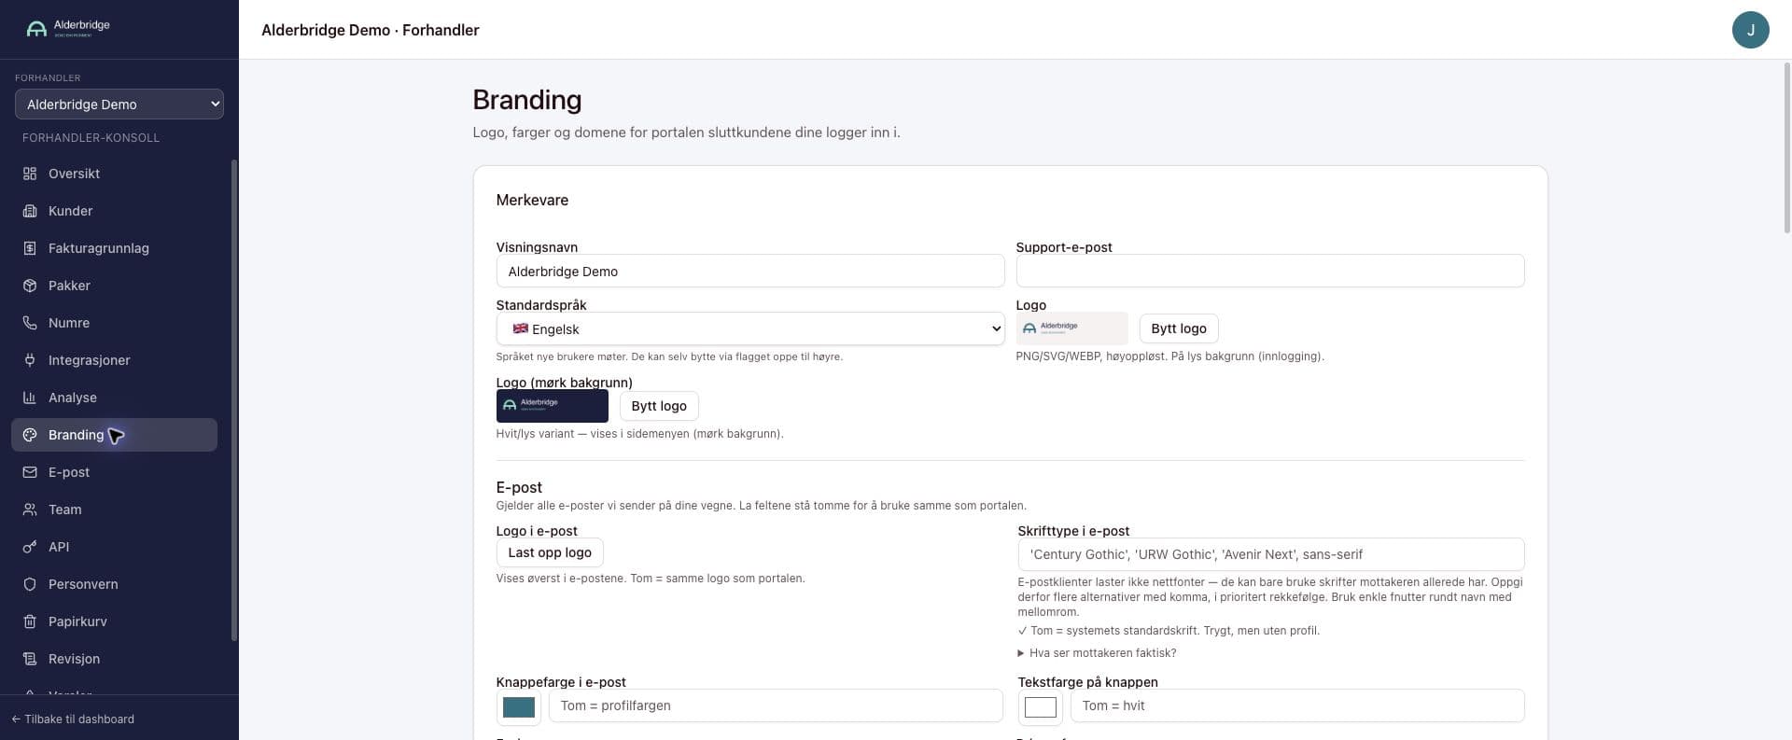
Task: Click the dark-background logo thumbnail
Action: coord(553,406)
